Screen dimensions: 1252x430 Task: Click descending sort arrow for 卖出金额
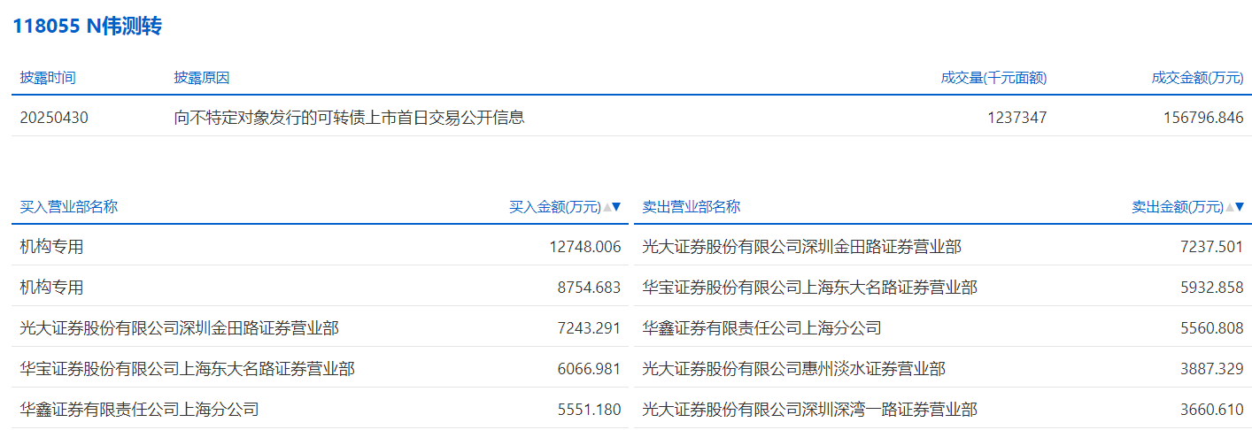1239,207
